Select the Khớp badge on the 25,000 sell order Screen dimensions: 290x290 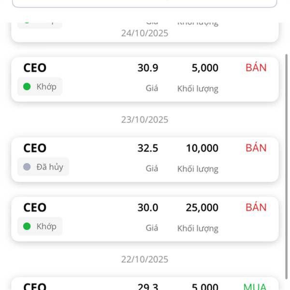40,226
